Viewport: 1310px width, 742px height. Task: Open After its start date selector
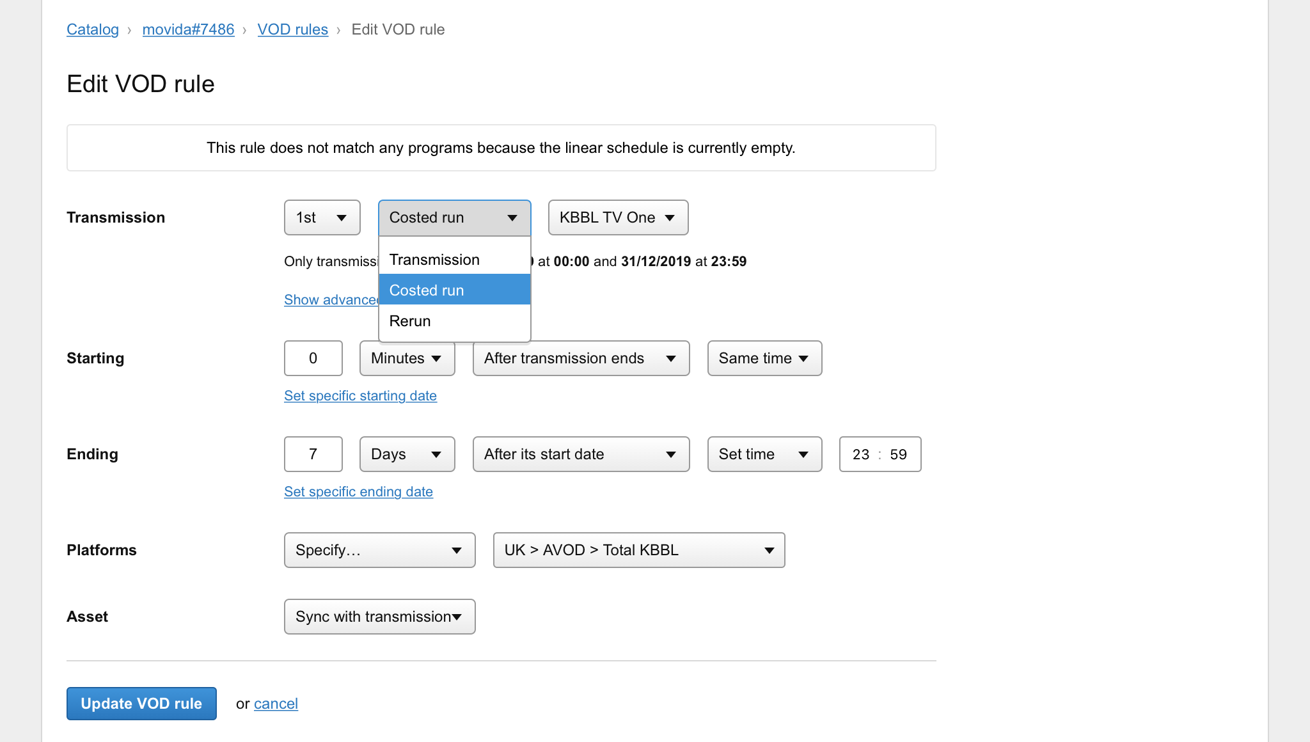(580, 454)
